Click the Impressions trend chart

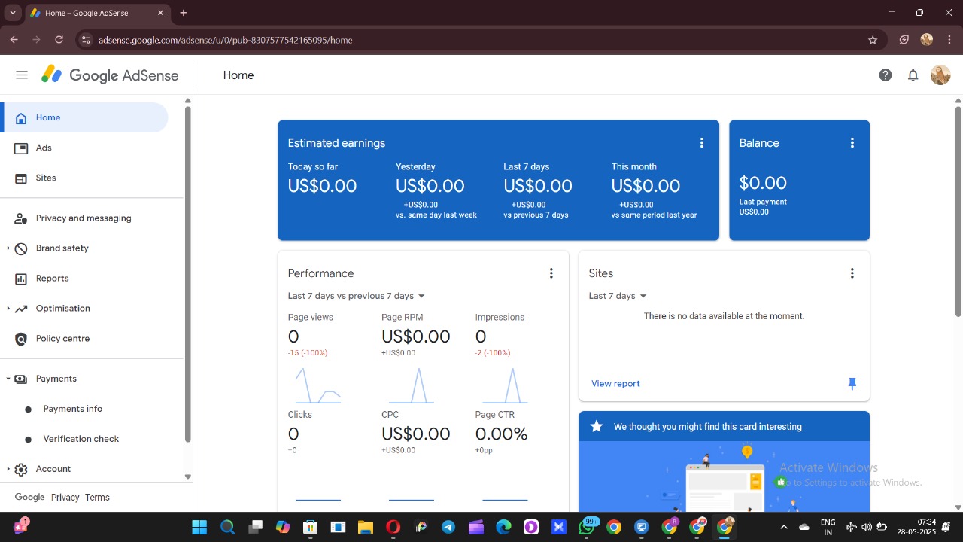pyautogui.click(x=505, y=385)
